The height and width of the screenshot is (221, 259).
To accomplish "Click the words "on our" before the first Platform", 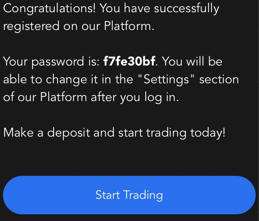I will [x=82, y=26].
